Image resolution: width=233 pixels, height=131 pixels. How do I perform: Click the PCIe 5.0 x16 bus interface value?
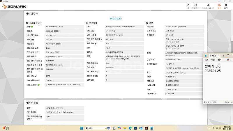(64, 35)
